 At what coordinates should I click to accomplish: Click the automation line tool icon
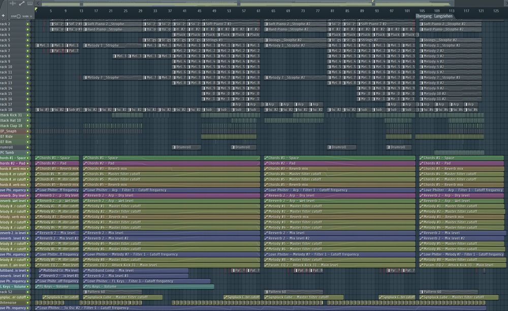click(x=22, y=4)
